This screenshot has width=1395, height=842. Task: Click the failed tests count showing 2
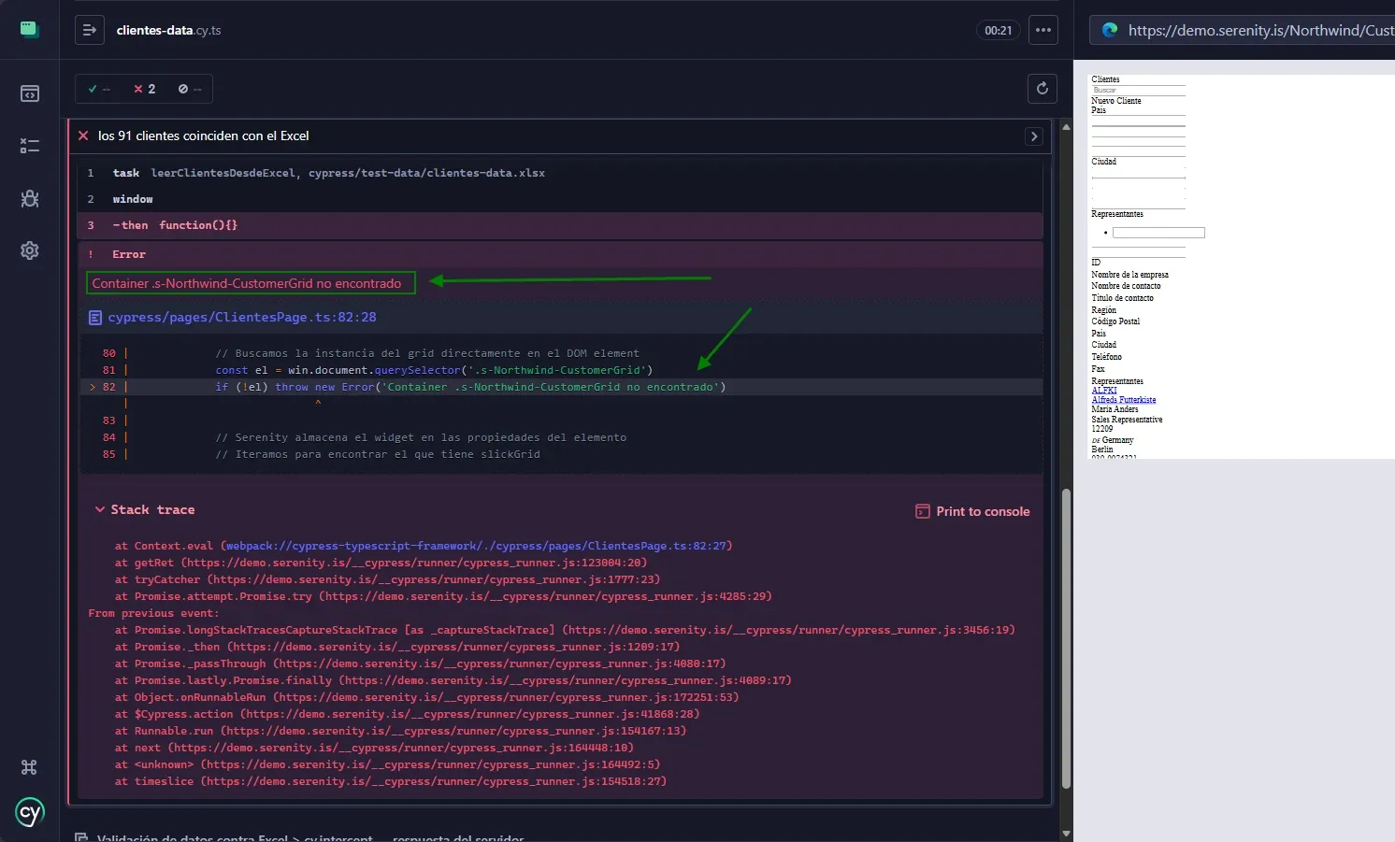144,89
